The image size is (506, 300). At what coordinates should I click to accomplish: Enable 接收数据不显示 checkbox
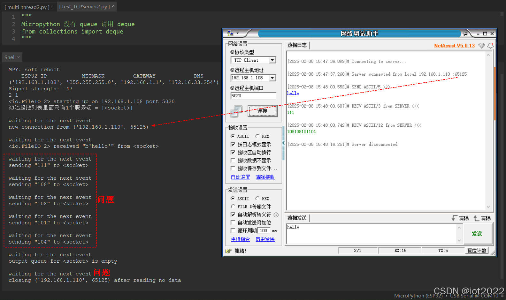click(233, 160)
